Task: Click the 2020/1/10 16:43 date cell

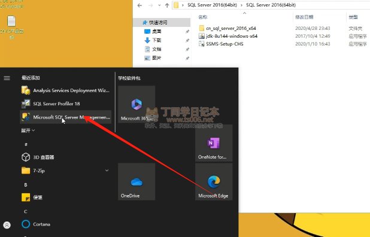Action: 313,44
